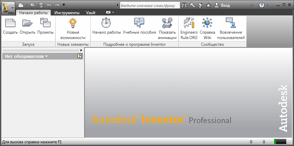Click the Подробнее о программе Inventor panel label

pos(135,44)
